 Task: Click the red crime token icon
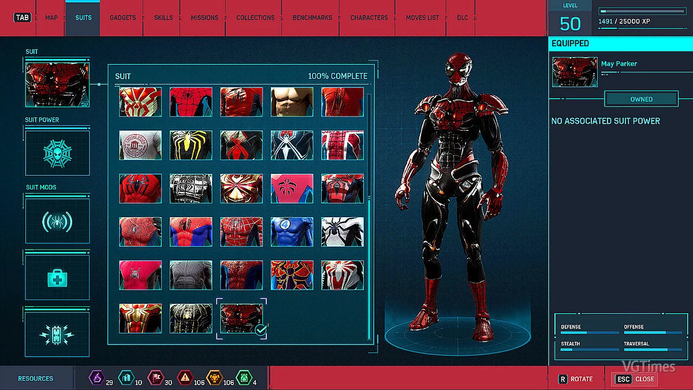pos(184,378)
